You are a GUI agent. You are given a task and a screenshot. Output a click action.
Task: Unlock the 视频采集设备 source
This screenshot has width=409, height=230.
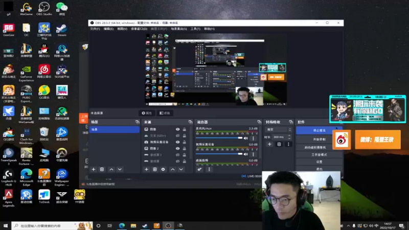[185, 142]
